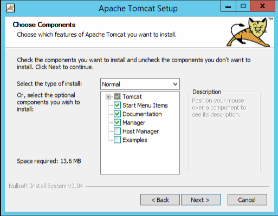Select the Host Manager tree label

coord(140,132)
